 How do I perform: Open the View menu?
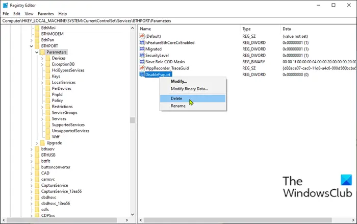pyautogui.click(x=29, y=14)
